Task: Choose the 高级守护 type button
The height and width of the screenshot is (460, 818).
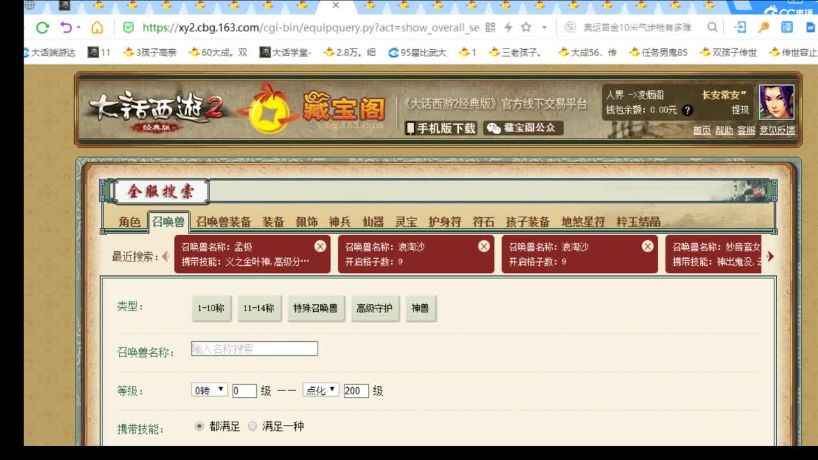Action: [374, 308]
